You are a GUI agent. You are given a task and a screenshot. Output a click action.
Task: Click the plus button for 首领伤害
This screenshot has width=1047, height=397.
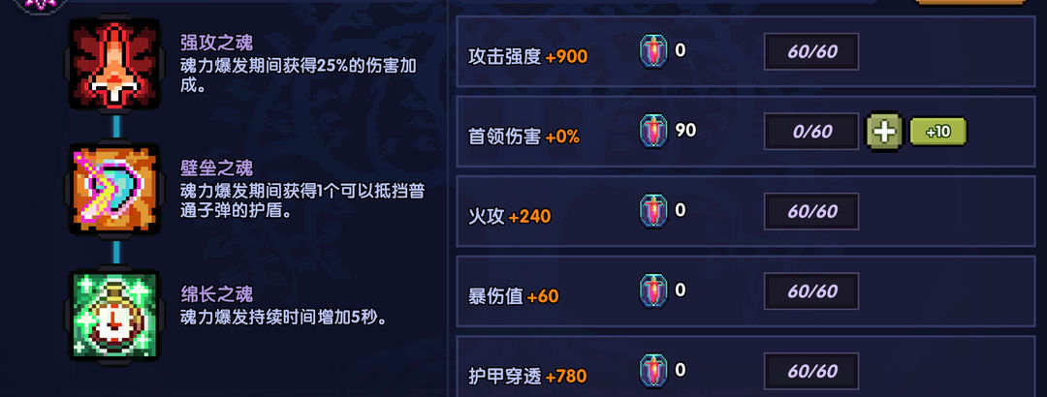885,132
